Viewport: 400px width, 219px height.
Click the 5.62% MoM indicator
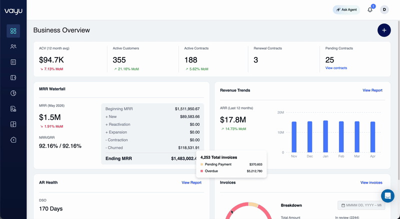[196, 69]
